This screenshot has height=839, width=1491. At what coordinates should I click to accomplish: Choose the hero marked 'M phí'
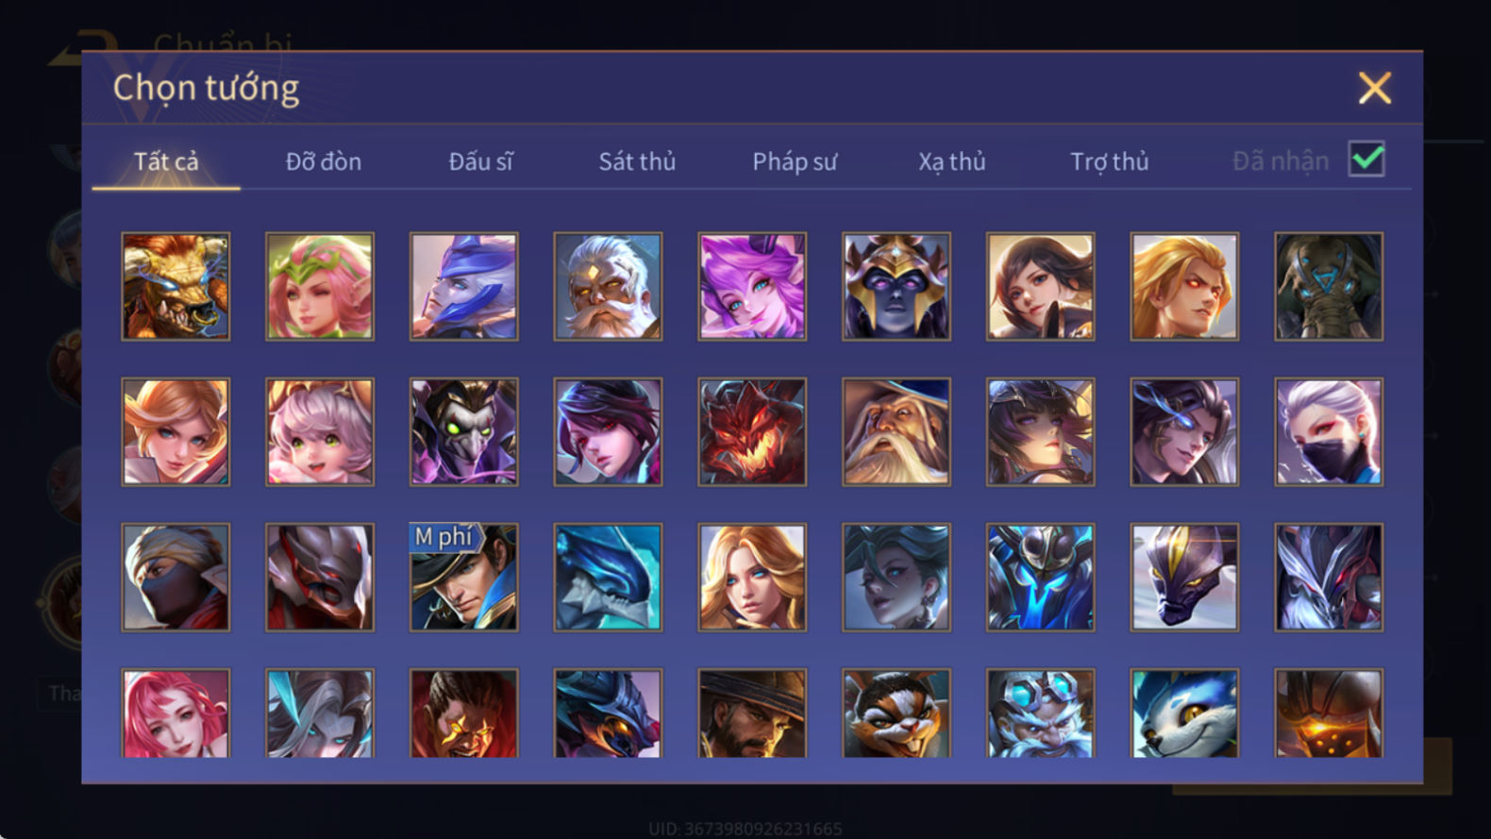tap(464, 578)
